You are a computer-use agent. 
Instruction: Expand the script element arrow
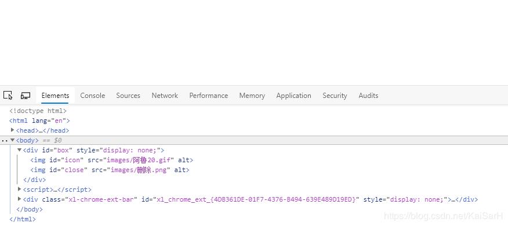(x=20, y=189)
